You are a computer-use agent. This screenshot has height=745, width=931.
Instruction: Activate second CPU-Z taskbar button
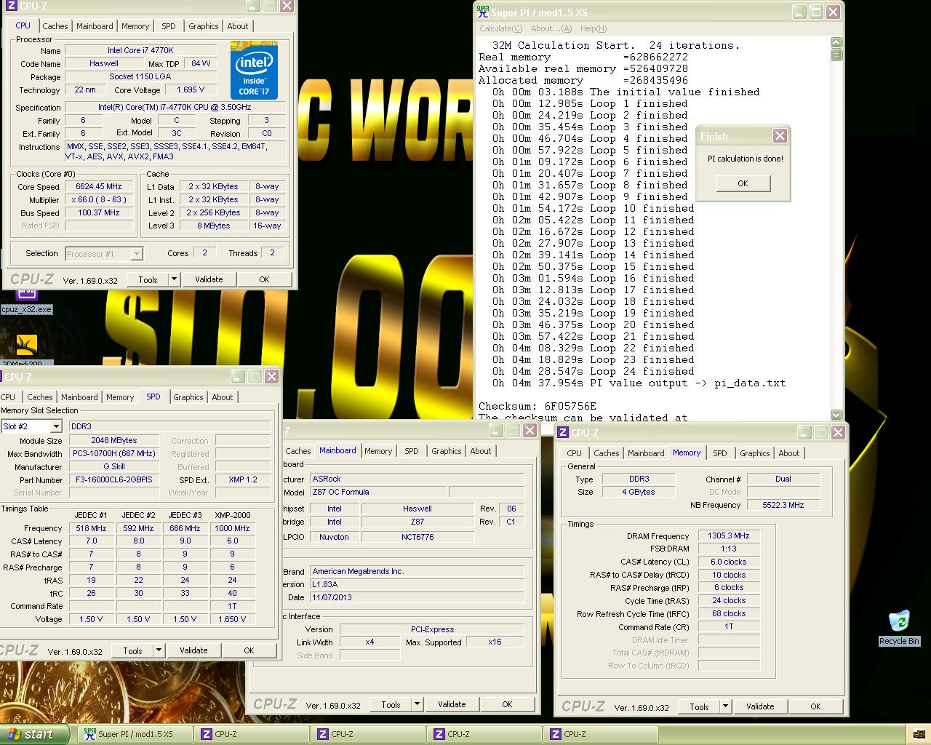tap(368, 734)
